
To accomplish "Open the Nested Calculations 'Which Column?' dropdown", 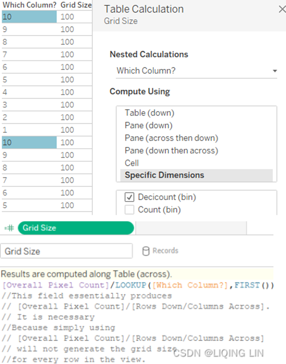I will (197, 70).
